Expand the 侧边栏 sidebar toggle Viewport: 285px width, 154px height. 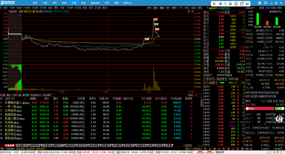coord(198,149)
